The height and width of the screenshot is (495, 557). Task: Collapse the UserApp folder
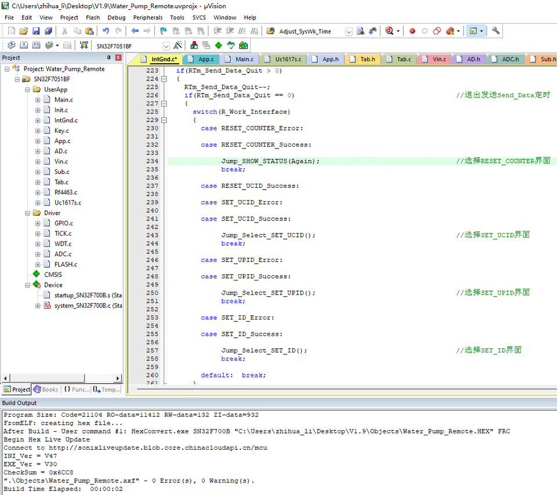[27, 89]
